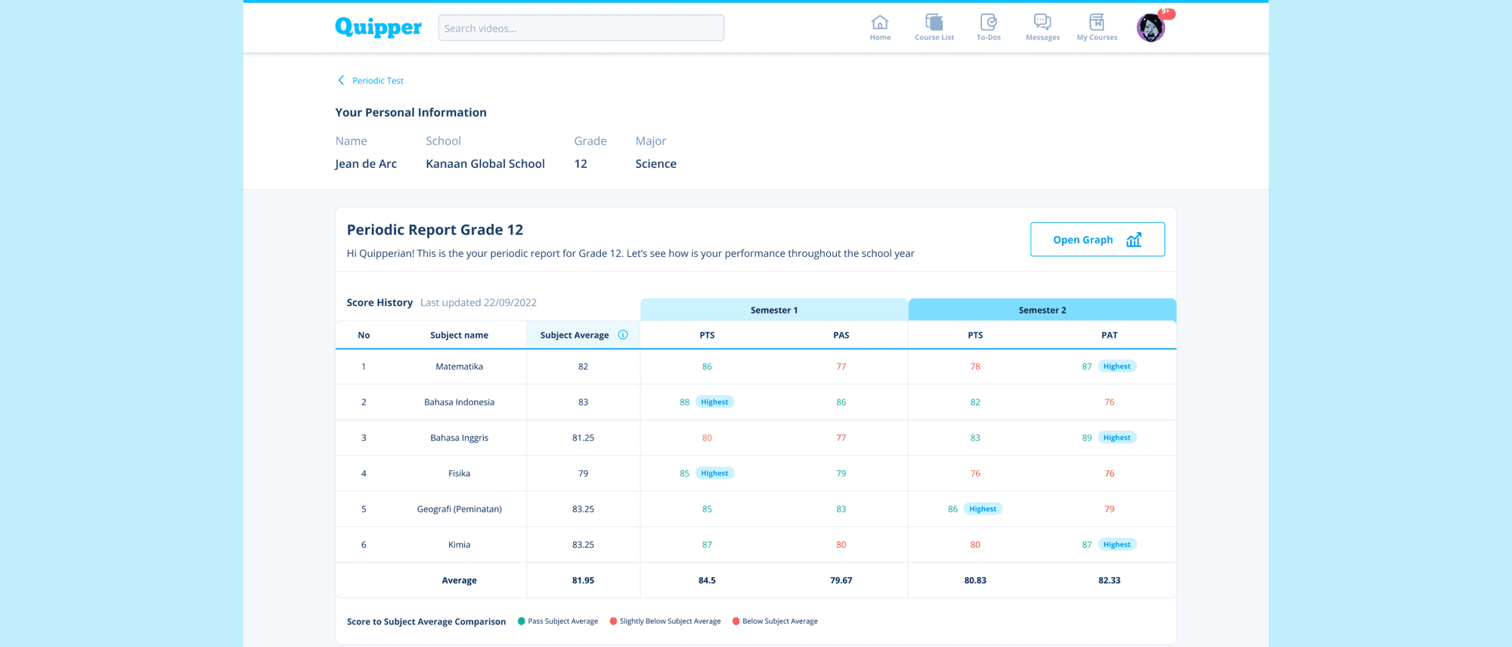Select the Fisika subject name
The height and width of the screenshot is (647, 1512).
pyautogui.click(x=459, y=473)
